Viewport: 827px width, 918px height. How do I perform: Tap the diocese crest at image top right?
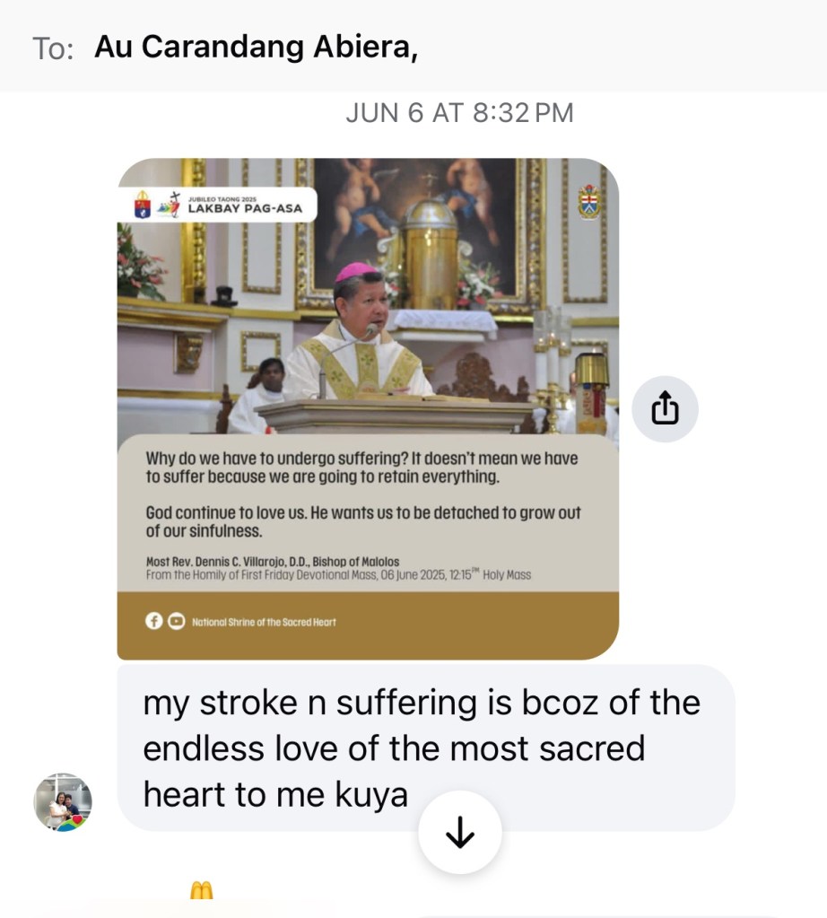[x=588, y=202]
